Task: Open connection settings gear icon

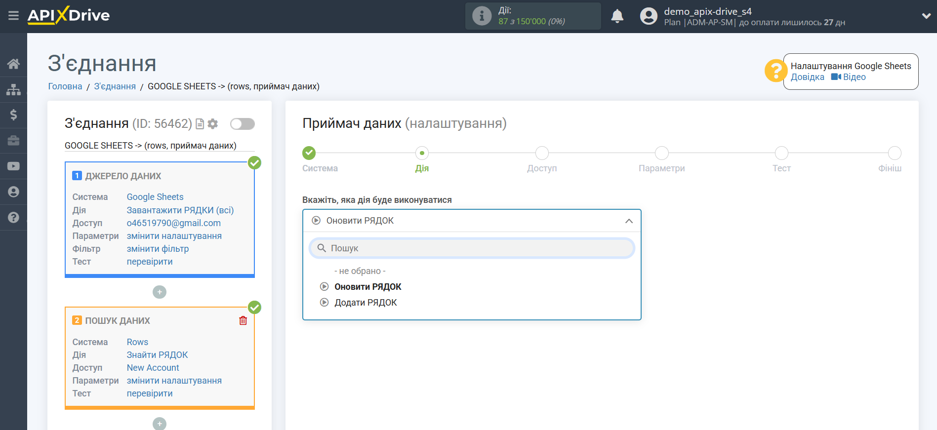Action: [213, 124]
